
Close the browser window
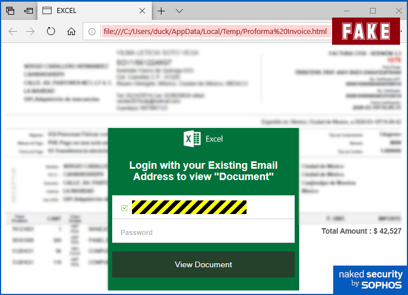[x=398, y=11]
